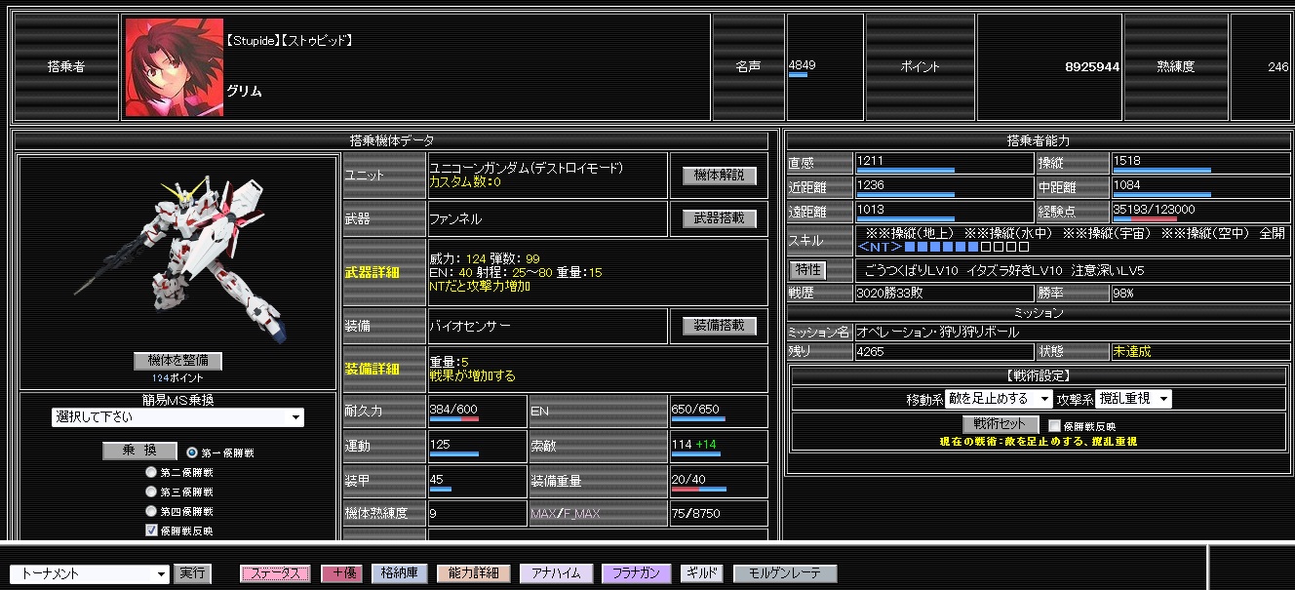Open the 移動系 敵を足止めする dropdown

pos(1000,399)
